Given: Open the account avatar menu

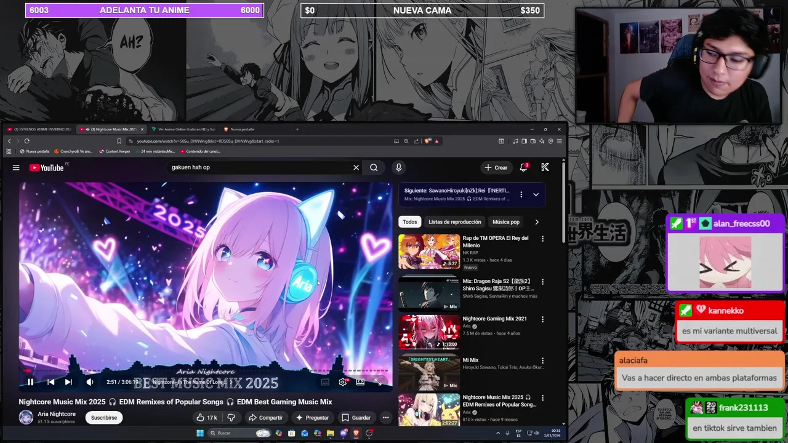Looking at the screenshot, I should (x=545, y=167).
